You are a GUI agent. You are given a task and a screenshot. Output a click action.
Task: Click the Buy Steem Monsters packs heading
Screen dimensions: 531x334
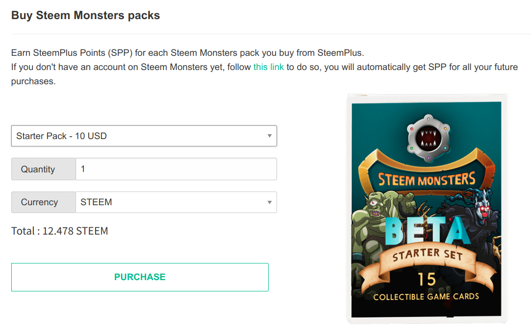(85, 15)
